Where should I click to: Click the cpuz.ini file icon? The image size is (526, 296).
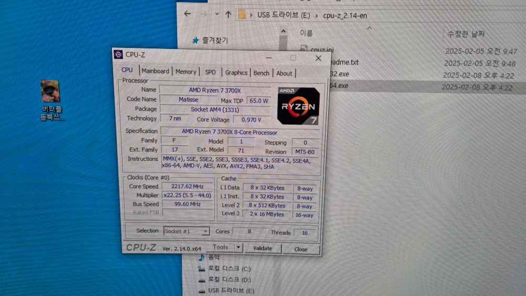304,48
